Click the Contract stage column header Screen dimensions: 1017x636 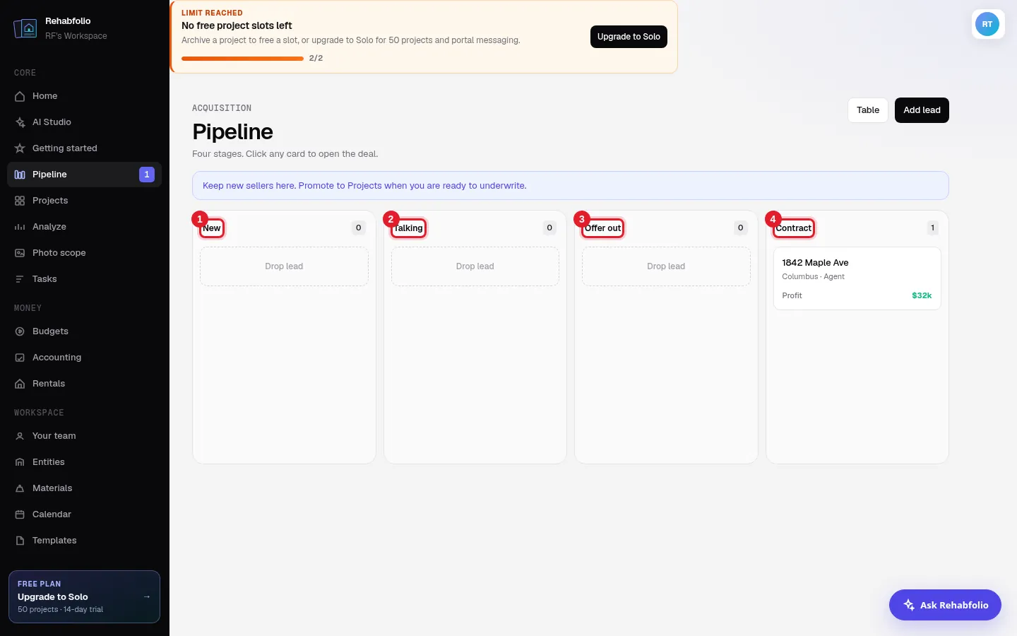(x=794, y=228)
